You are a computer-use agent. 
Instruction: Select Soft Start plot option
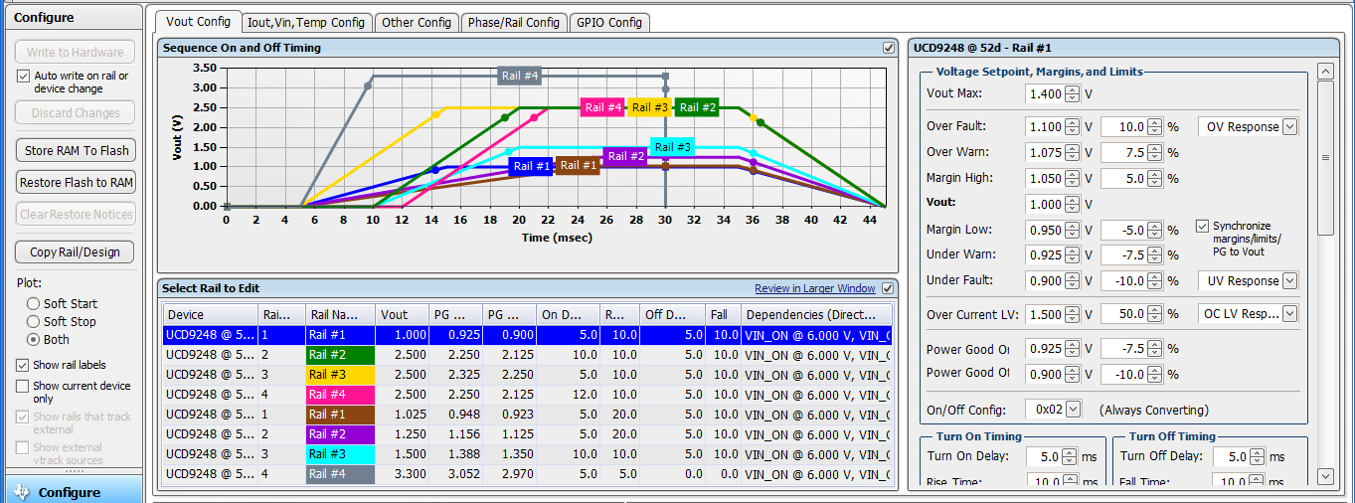point(34,303)
